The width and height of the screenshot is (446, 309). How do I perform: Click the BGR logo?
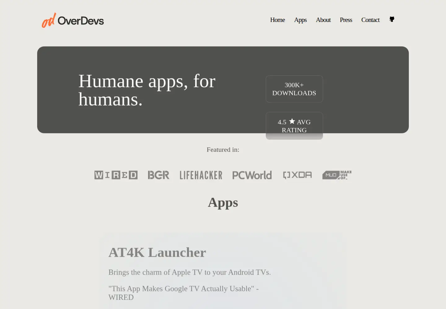(159, 175)
